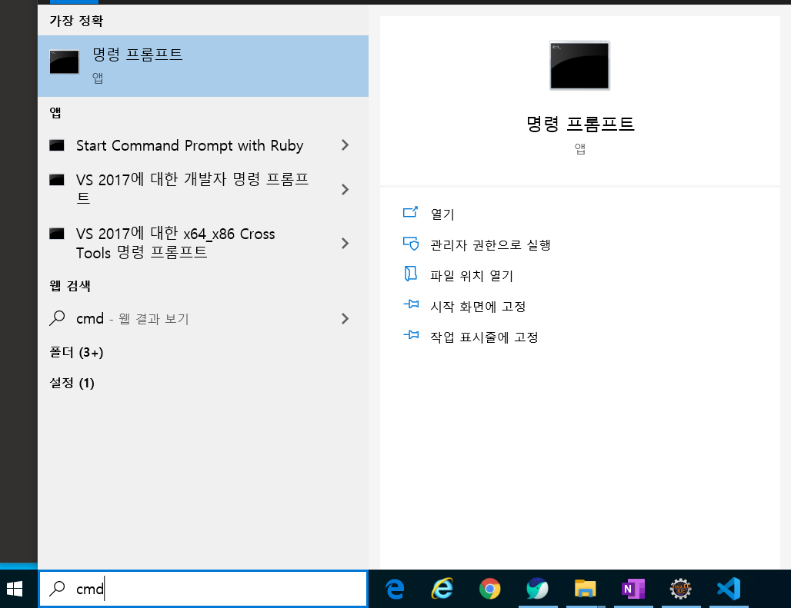Select 관리자 권한으로 실행 action
Image resolution: width=791 pixels, height=608 pixels.
(490, 244)
